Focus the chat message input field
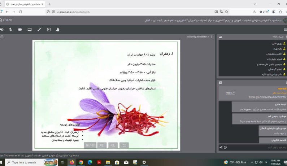 [257, 147]
